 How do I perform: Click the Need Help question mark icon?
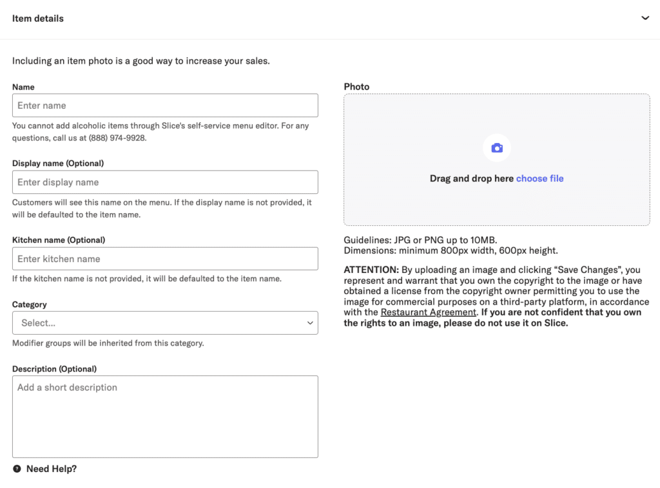pyautogui.click(x=17, y=469)
